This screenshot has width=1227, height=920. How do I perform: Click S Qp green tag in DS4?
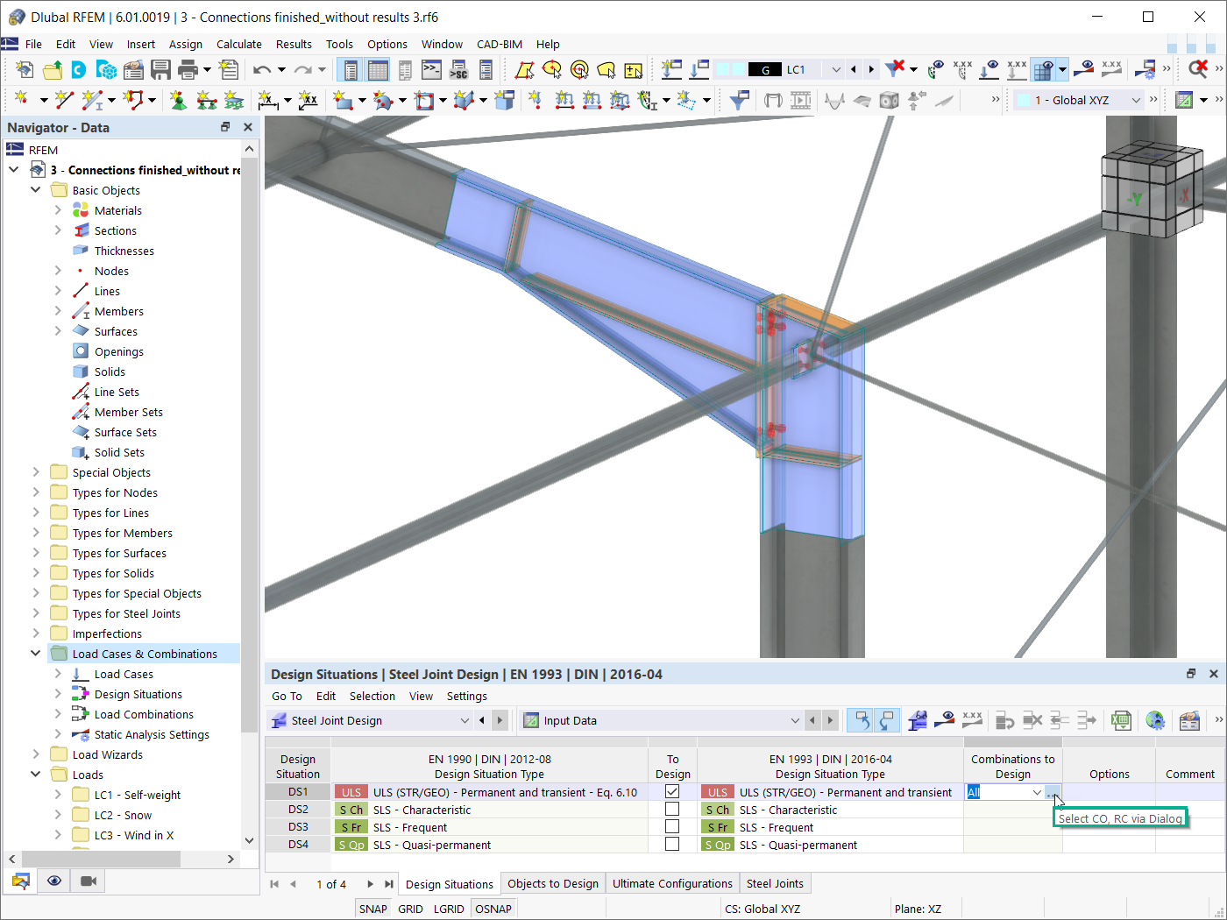pos(351,845)
